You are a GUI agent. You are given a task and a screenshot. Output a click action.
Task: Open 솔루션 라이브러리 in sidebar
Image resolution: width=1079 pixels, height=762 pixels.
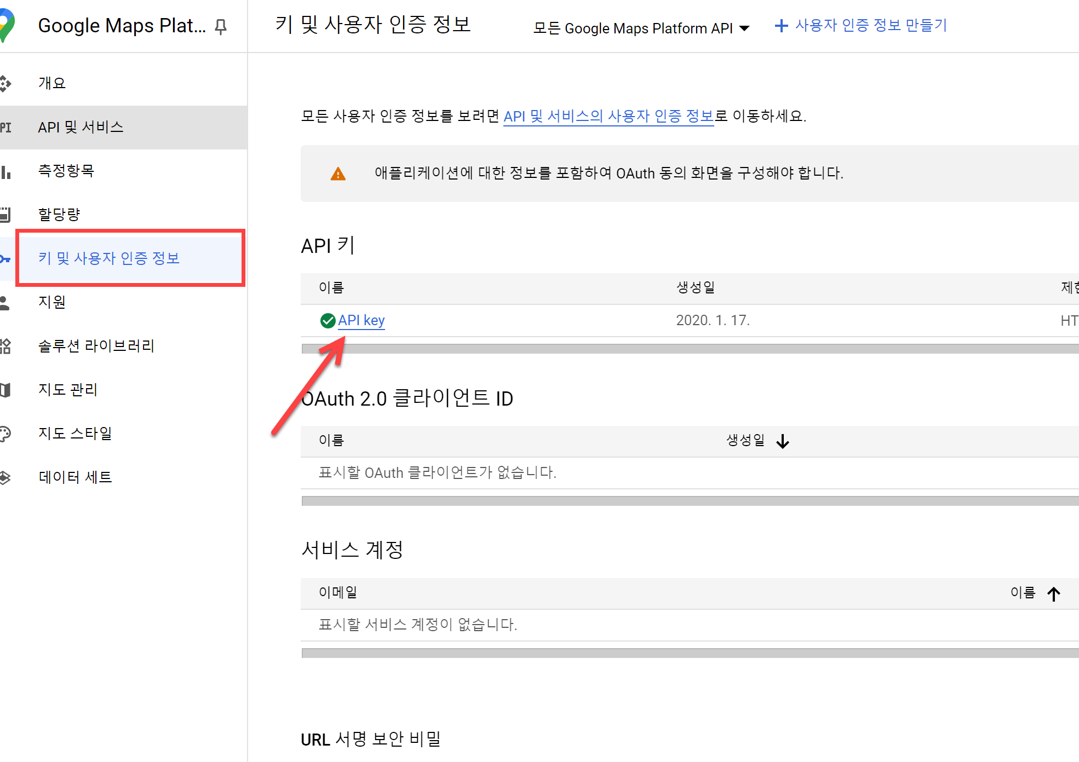(96, 346)
